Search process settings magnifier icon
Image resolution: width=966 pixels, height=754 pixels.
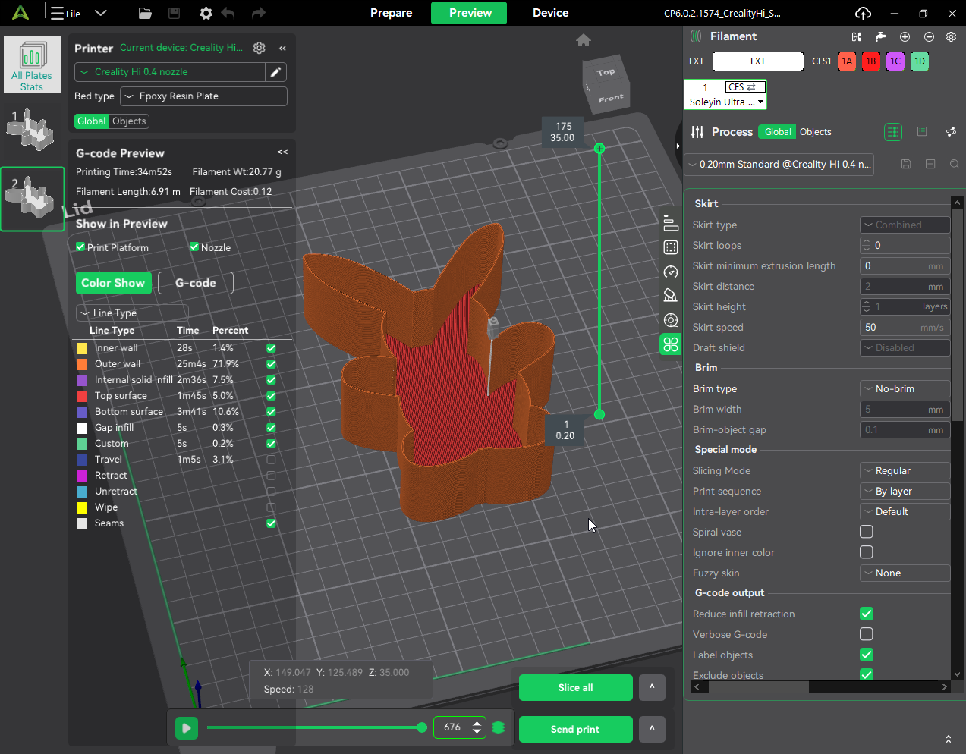[x=955, y=164]
